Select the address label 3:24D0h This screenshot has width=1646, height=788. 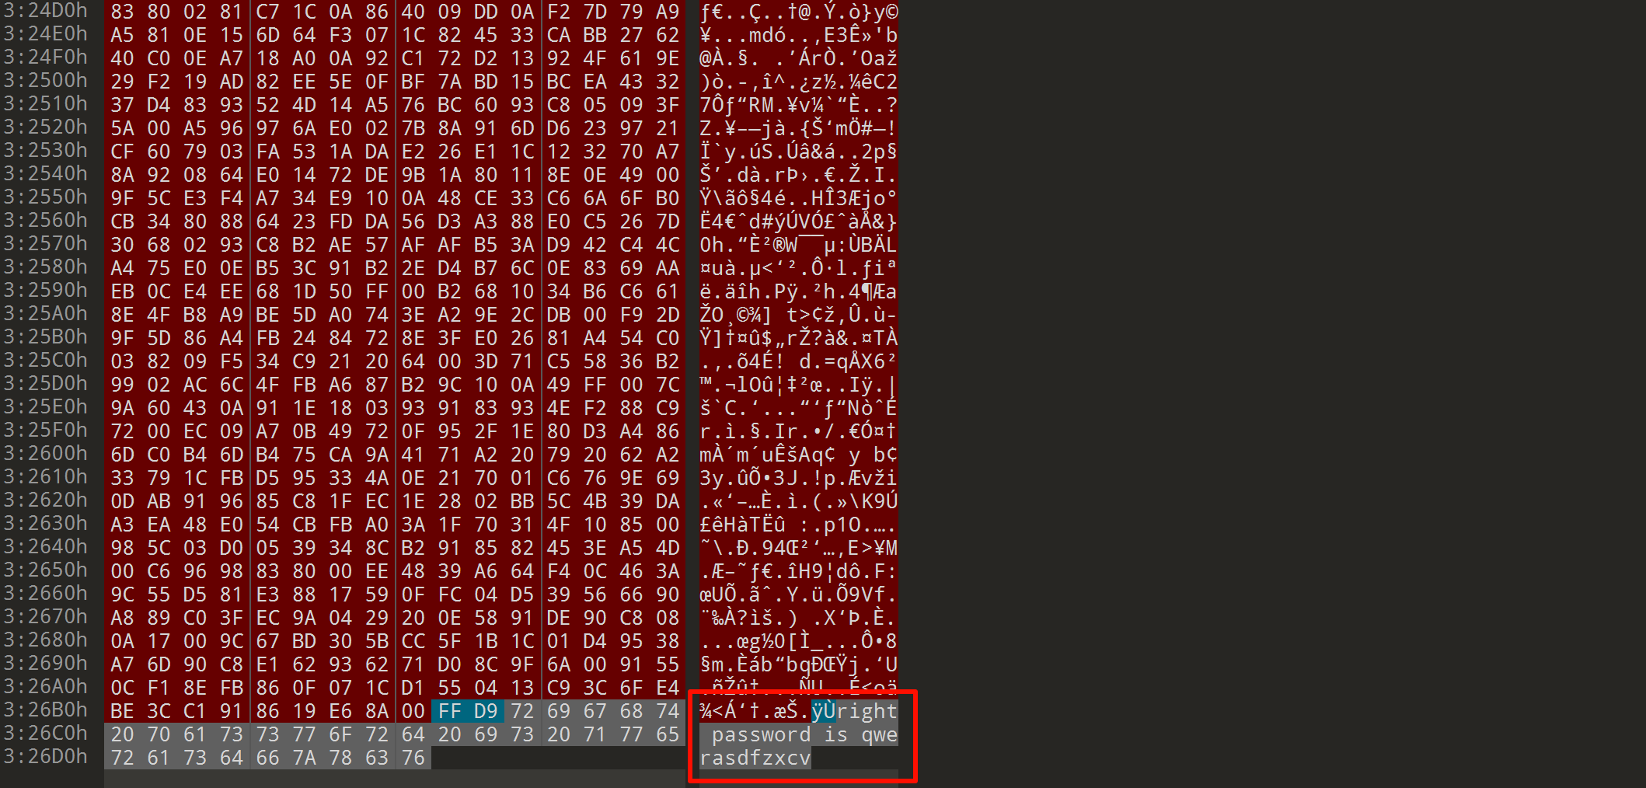[x=45, y=10]
